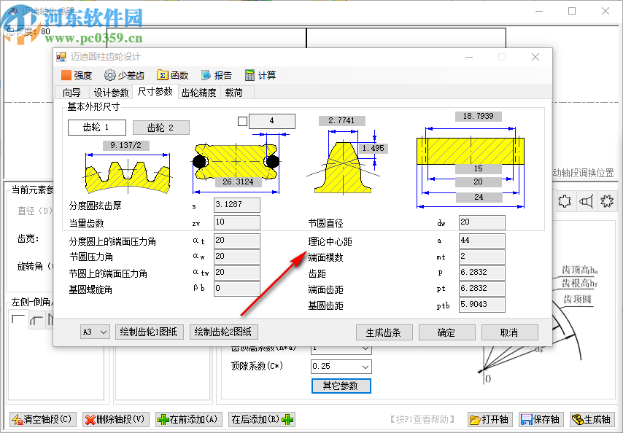
Task: Click the 生成齿条 generate rack button
Action: (384, 331)
